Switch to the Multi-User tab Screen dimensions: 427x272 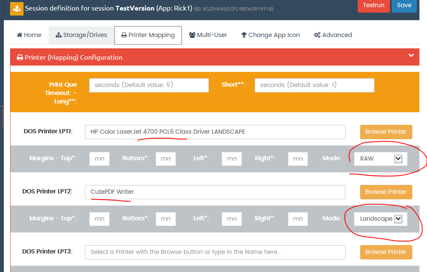208,35
